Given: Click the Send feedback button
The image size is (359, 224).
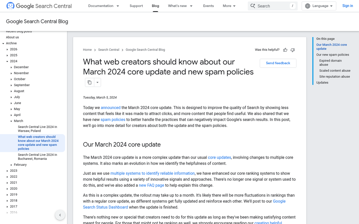Looking at the screenshot, I should (x=278, y=63).
